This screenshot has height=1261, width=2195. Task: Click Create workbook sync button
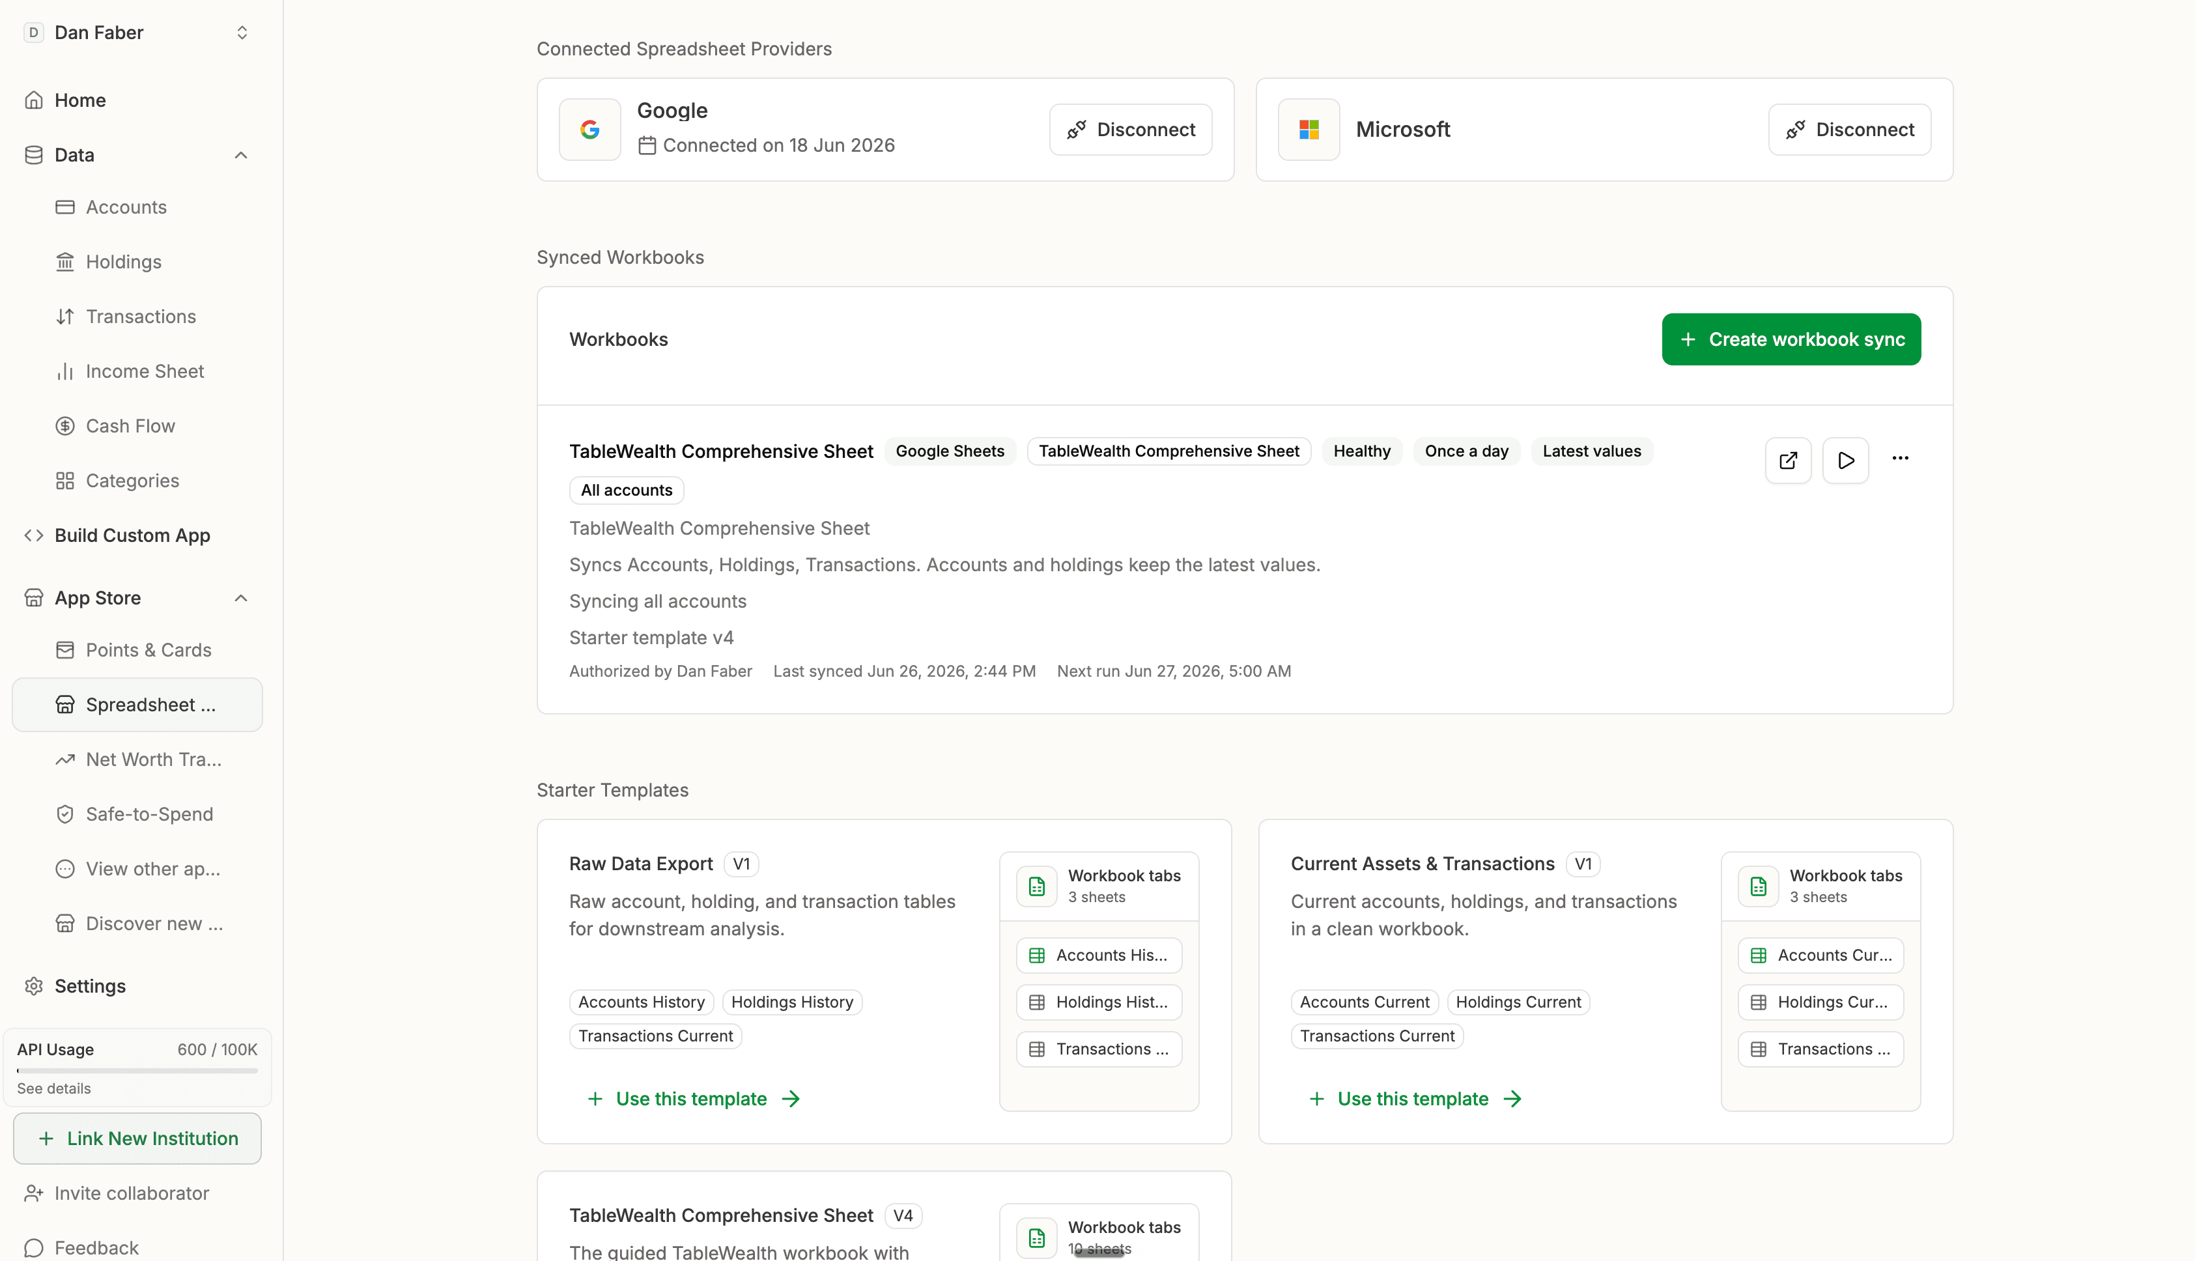pyautogui.click(x=1792, y=339)
